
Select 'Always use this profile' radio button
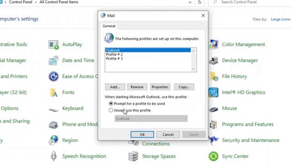coord(111,110)
